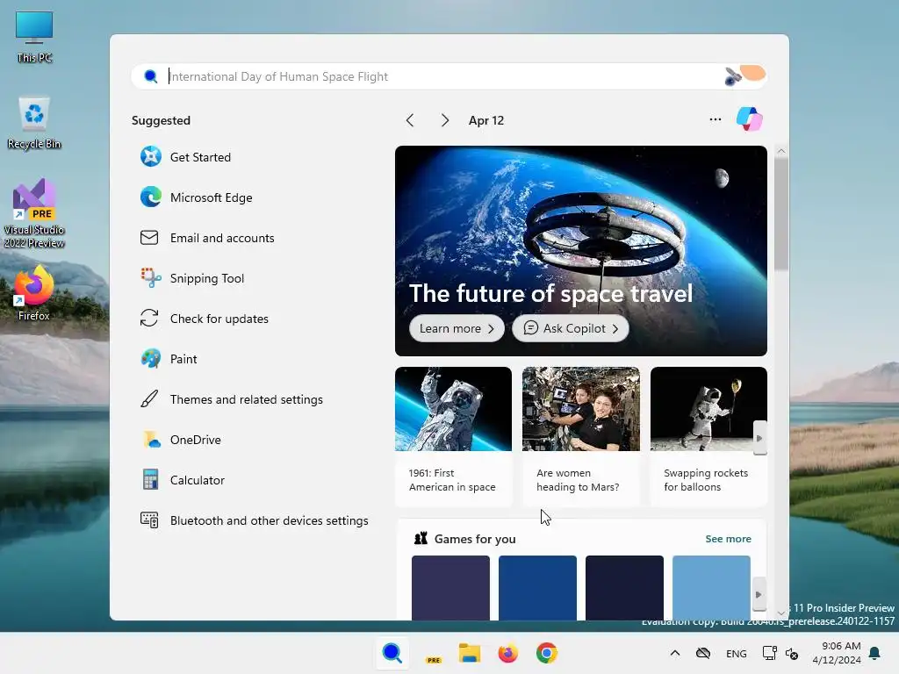Open Visual Studio Preview from taskbar
This screenshot has width=899, height=674.
[x=432, y=653]
